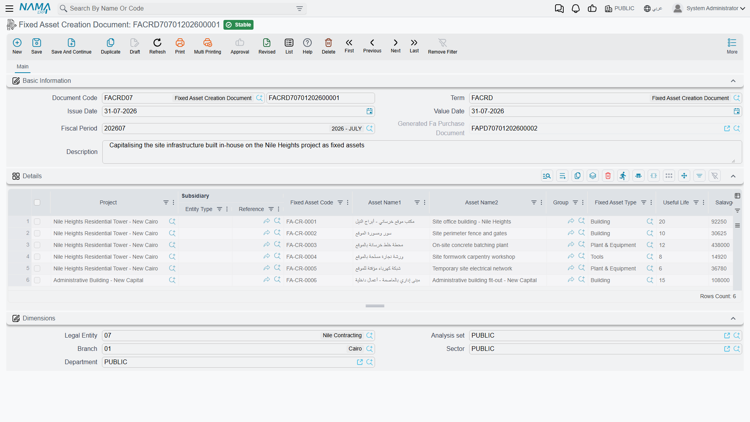Open Project column filter
Viewport: 750px width, 422px height.
[166, 202]
